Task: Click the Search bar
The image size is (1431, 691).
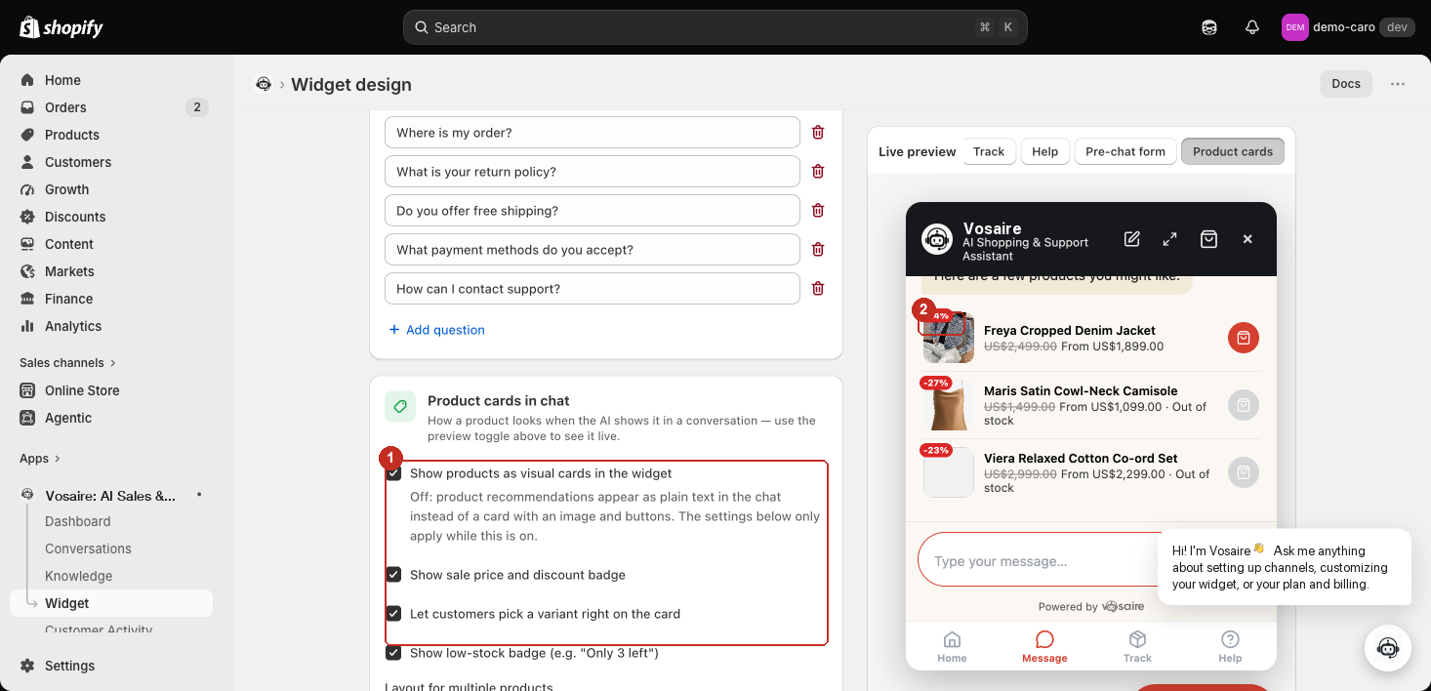Action: [715, 27]
